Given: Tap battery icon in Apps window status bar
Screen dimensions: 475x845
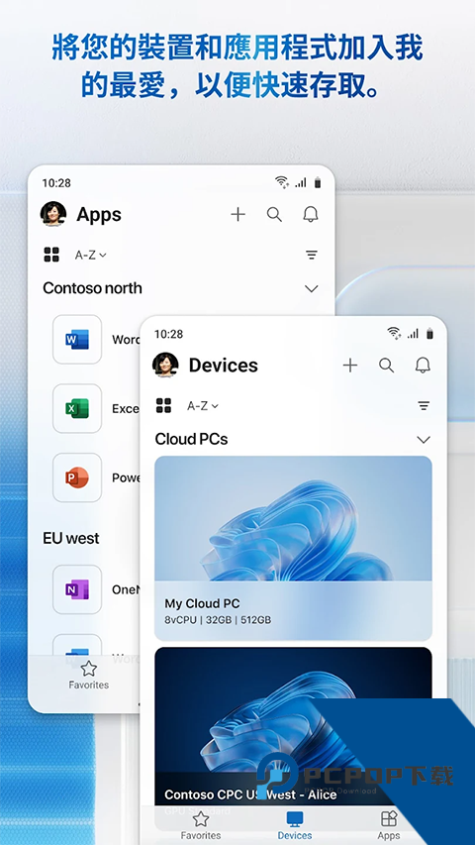Looking at the screenshot, I should (318, 183).
